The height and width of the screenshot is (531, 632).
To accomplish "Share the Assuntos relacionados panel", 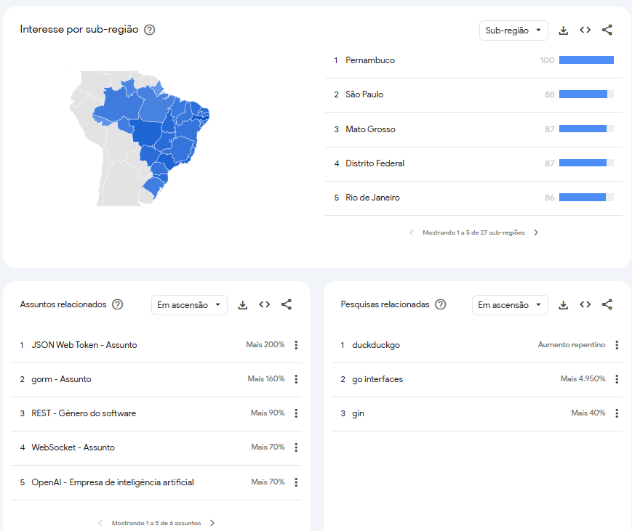I will 286,304.
